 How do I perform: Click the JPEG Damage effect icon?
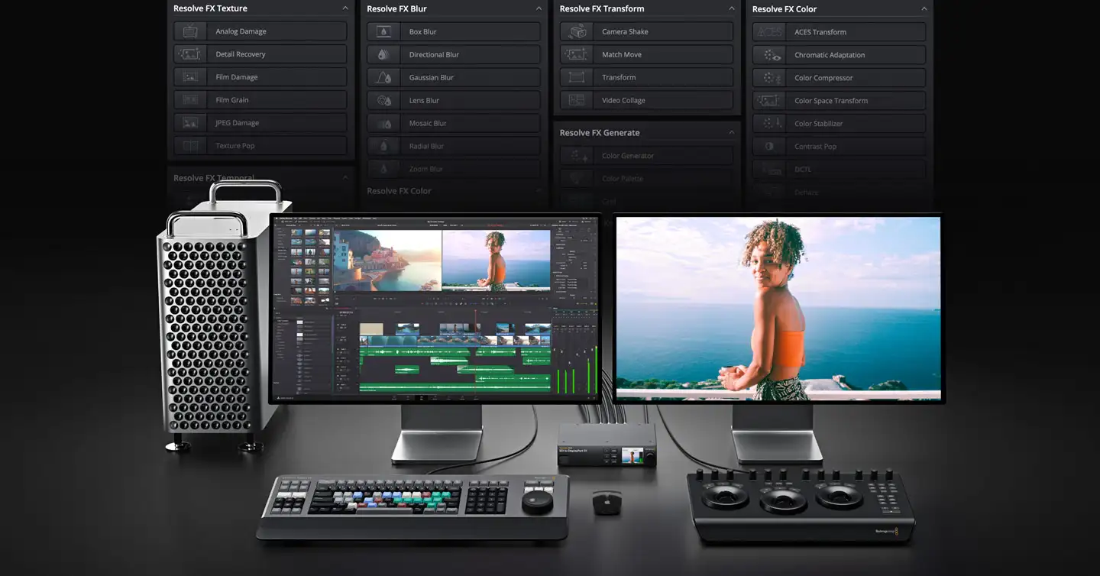point(190,123)
